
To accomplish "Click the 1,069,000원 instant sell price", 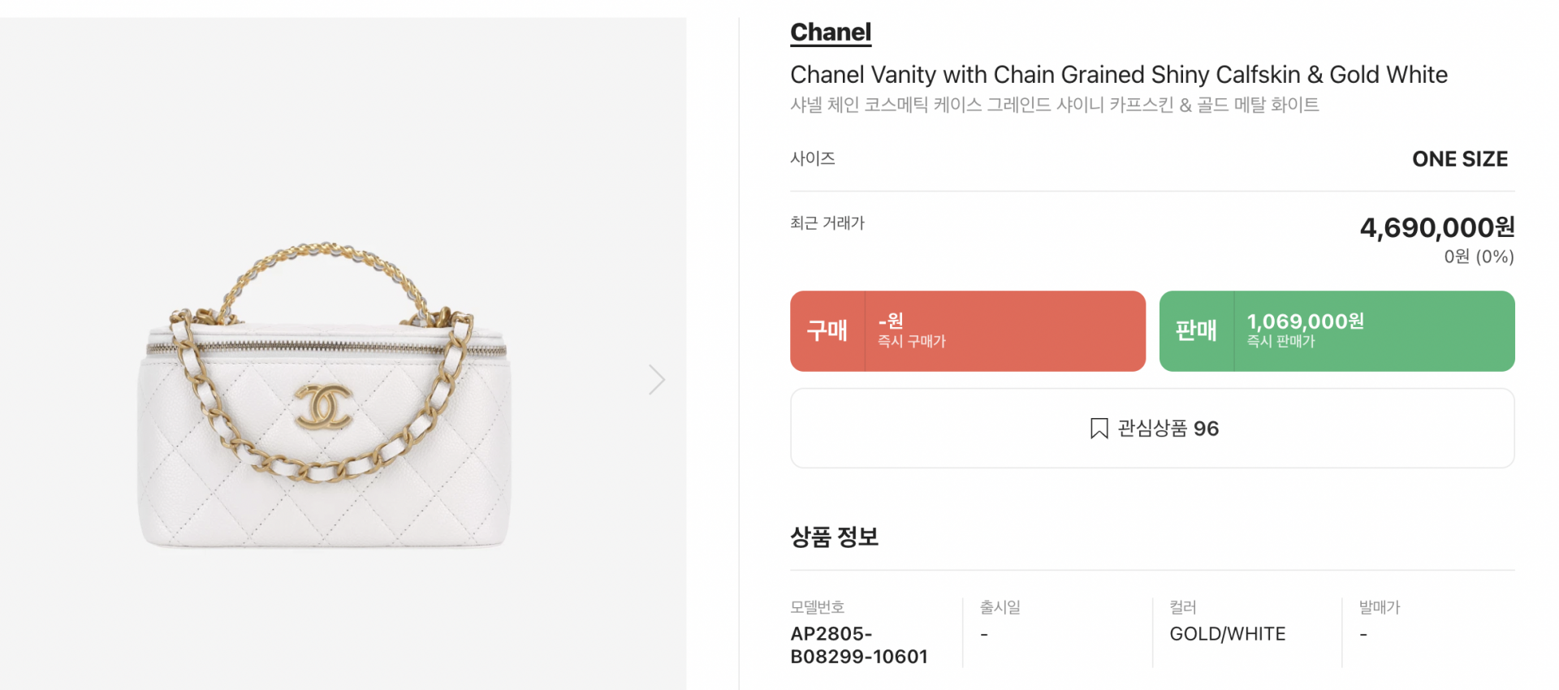I will click(1305, 321).
